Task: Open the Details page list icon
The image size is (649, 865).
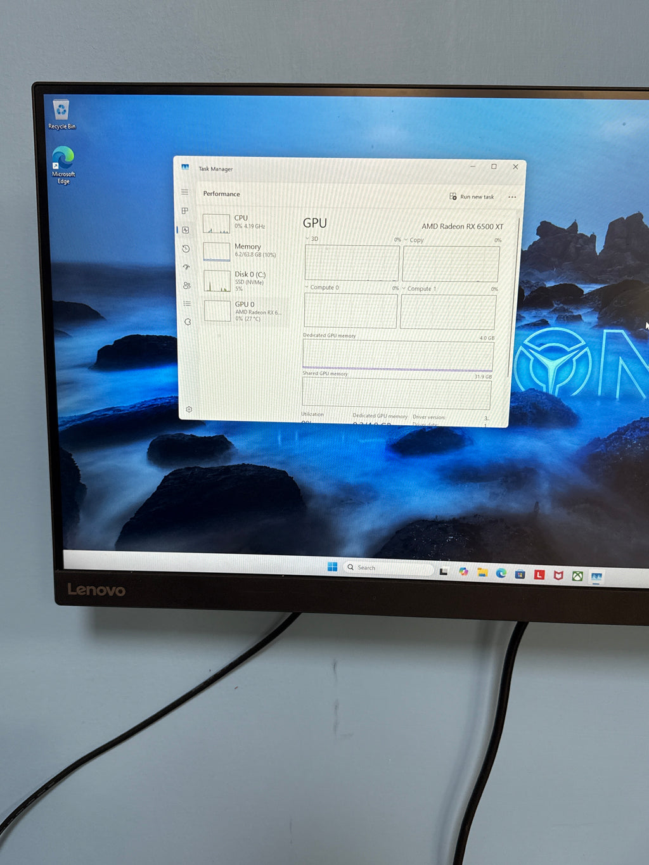Action: pyautogui.click(x=187, y=304)
